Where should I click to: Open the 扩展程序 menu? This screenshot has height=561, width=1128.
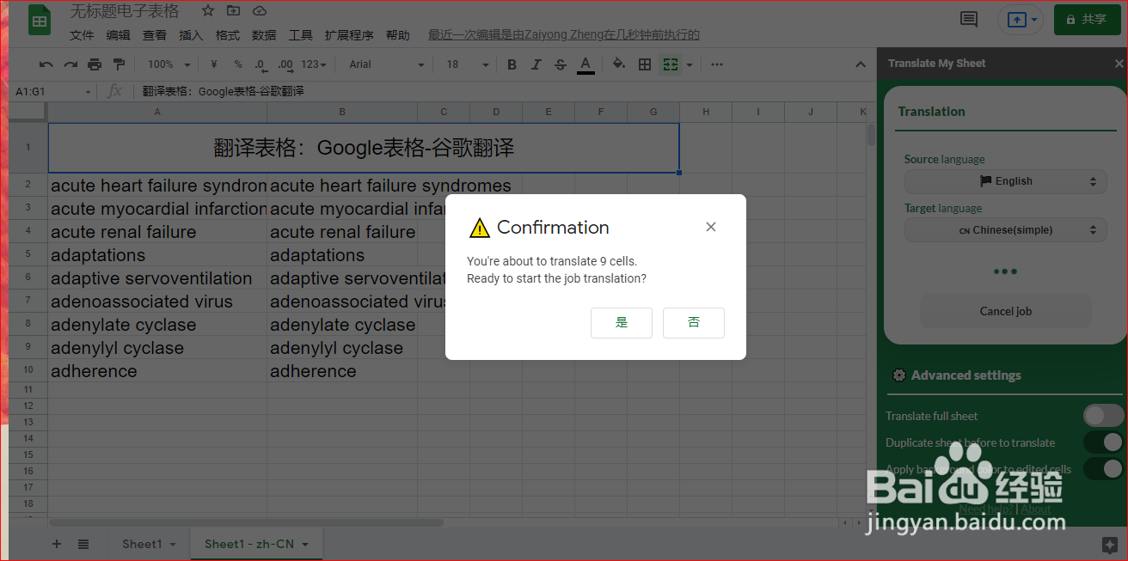pos(349,35)
